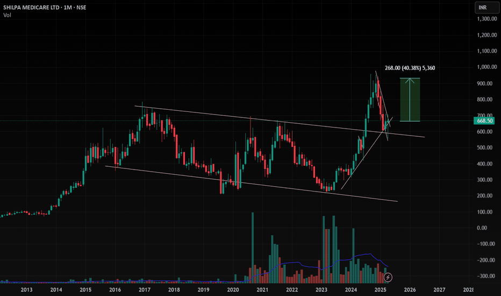Click the 2021 label on time axis
The height and width of the screenshot is (296, 501).
click(262, 290)
